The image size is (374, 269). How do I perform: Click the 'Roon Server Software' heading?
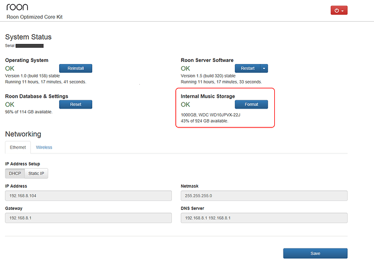(207, 60)
